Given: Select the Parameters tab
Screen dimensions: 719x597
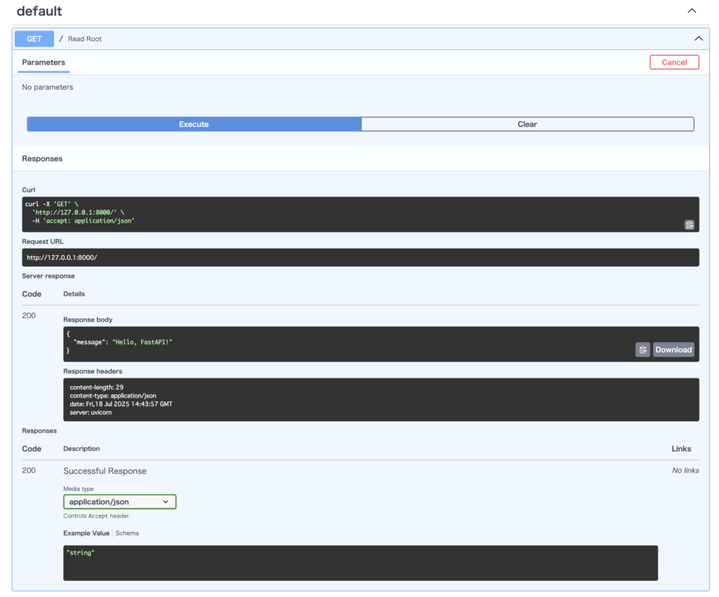Looking at the screenshot, I should 44,63.
